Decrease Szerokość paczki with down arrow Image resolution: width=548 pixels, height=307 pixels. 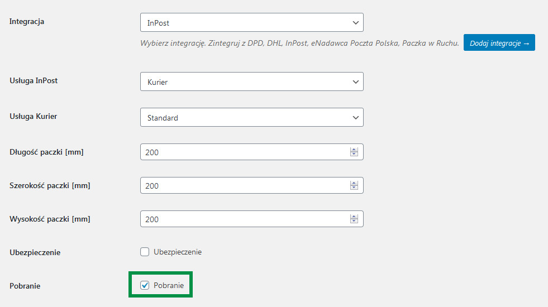354,188
